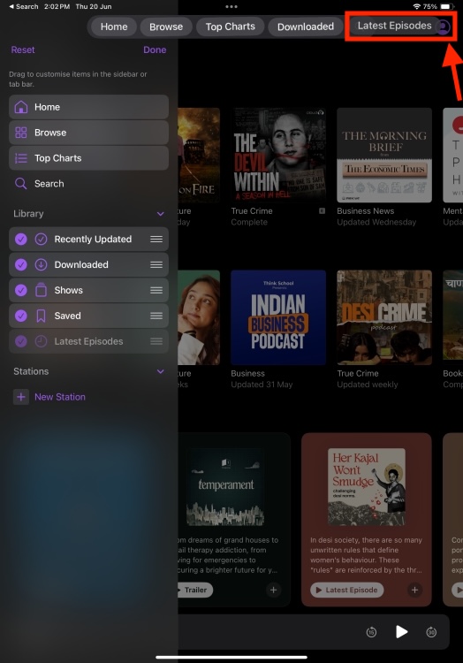
Task: Open Top Charts in the sidebar
Action: [x=88, y=158]
